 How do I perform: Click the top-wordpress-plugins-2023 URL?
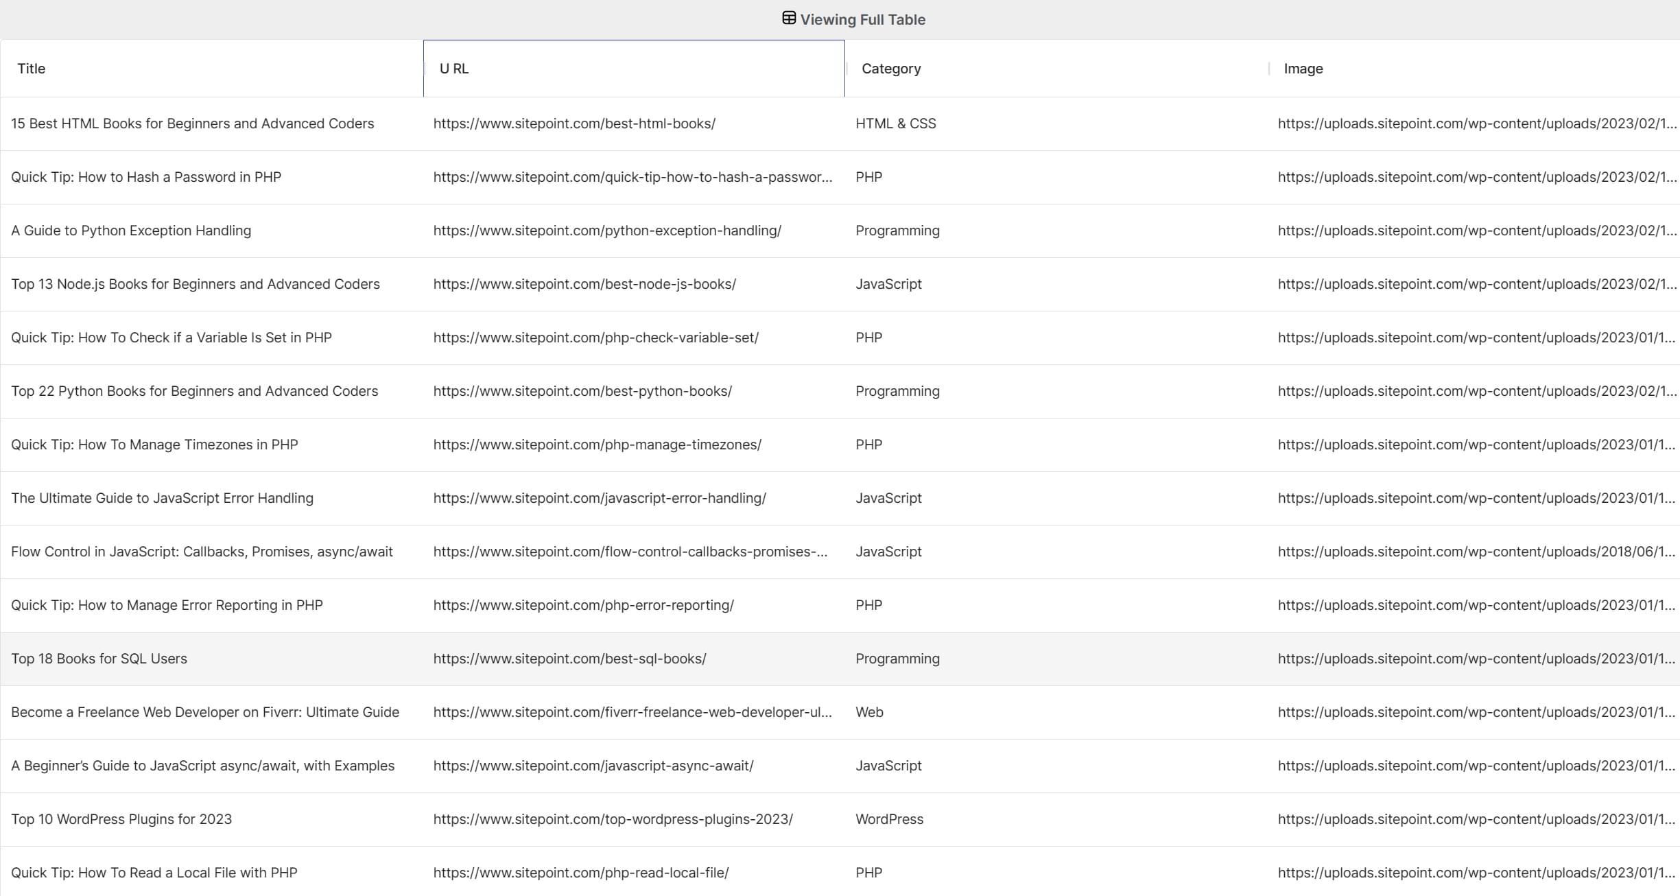click(x=613, y=819)
